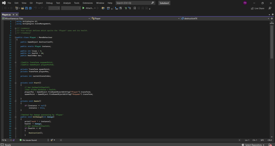Image resolution: width=275 pixels, height=146 pixels.
Task: Click the search magnifier icon
Action: [152, 3]
